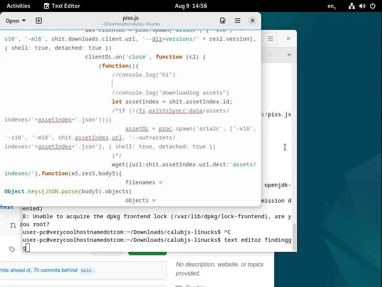This screenshot has width=382, height=287.
Task: Close the terminal window behind
Action: click(288, 38)
